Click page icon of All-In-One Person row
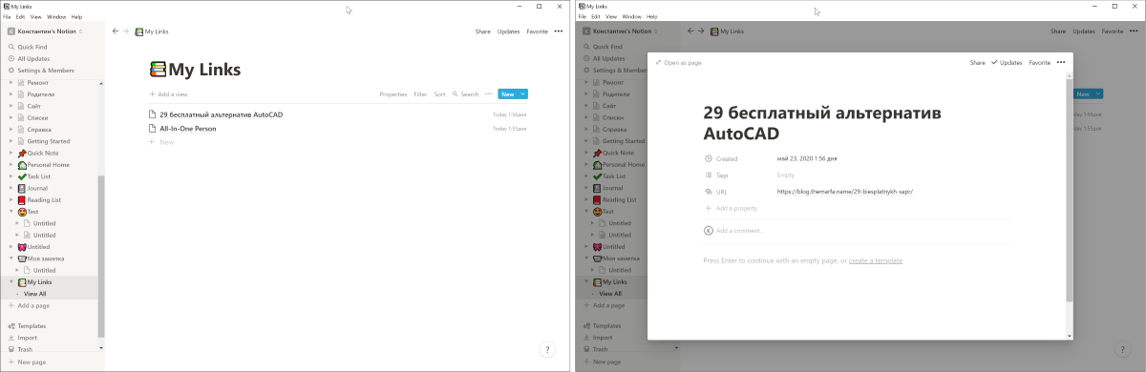1146x372 pixels. (x=152, y=128)
